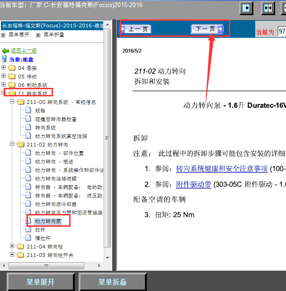Image resolution: width=286 pixels, height=291 pixels.
Task: Click the document icon beside 规格
Action: point(29,111)
